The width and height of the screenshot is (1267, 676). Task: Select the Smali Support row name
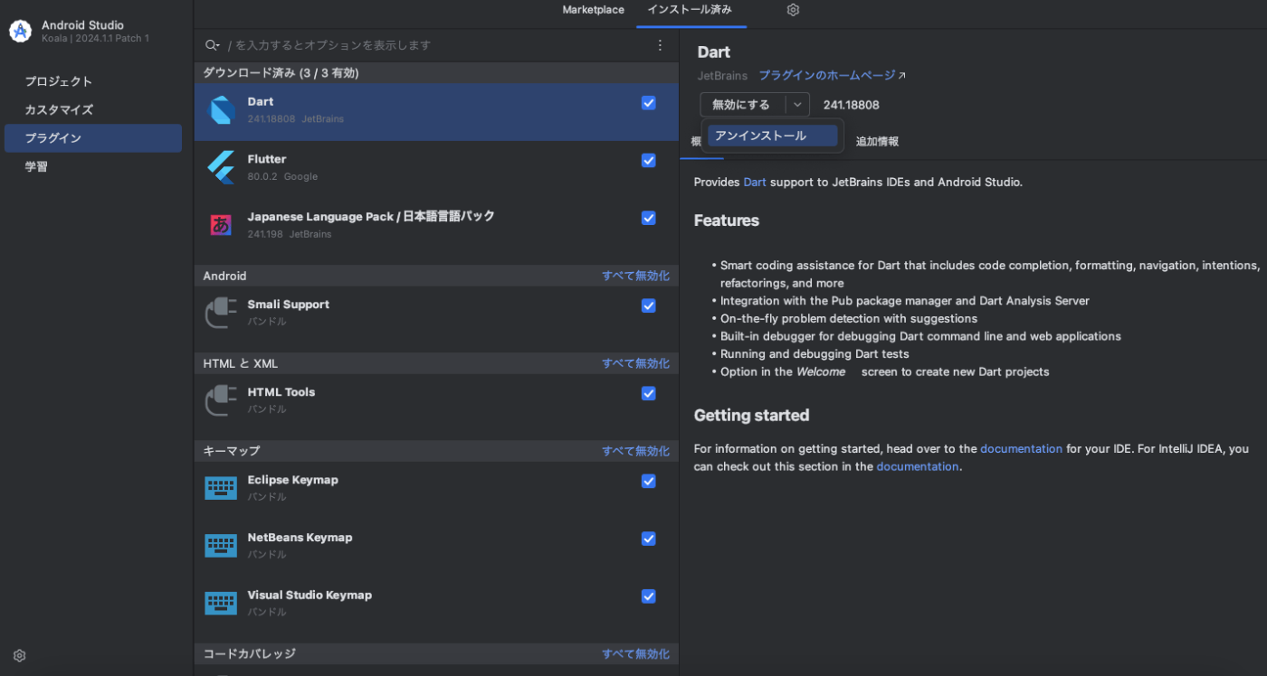tap(289, 305)
